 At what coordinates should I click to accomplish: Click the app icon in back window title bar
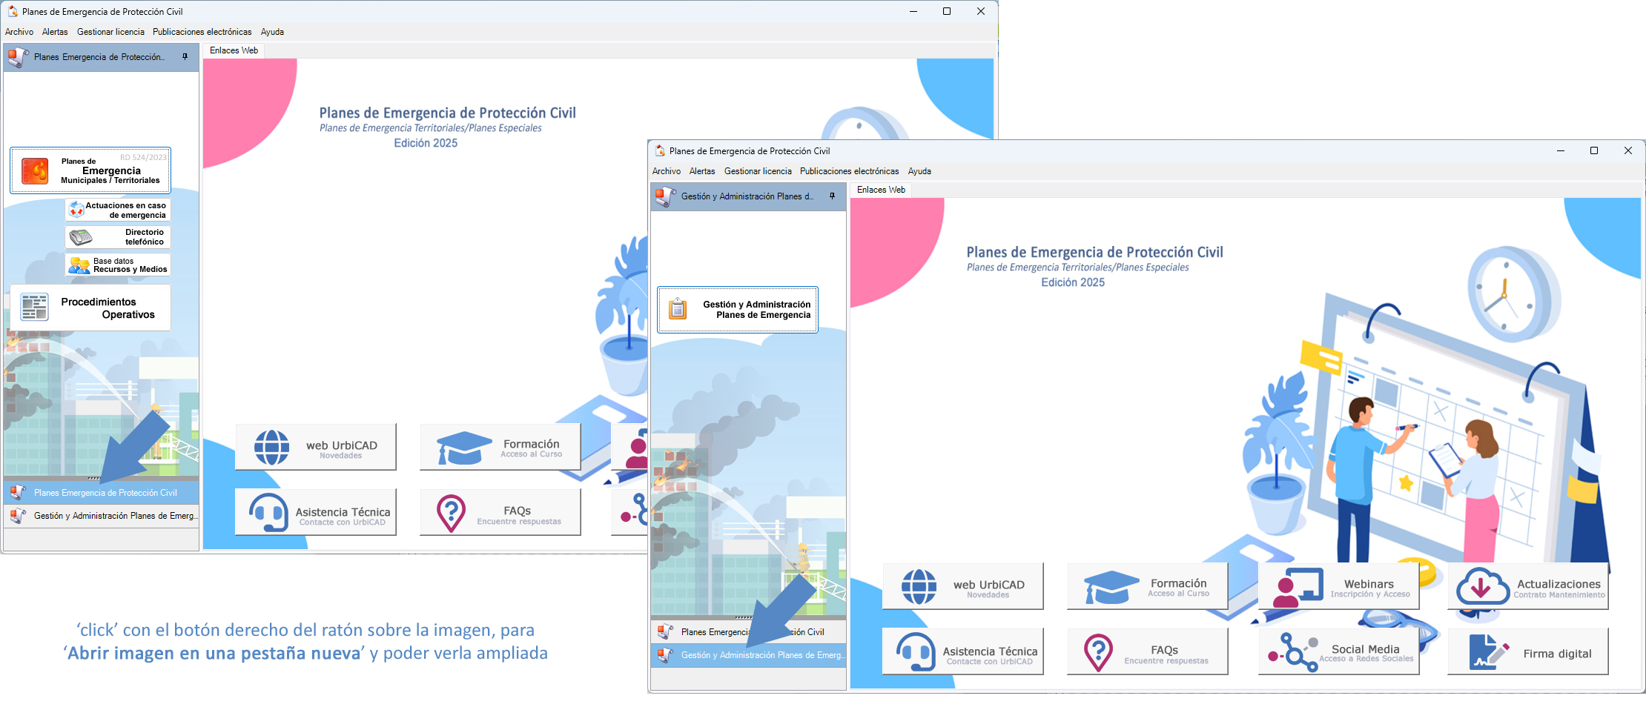pyautogui.click(x=12, y=11)
